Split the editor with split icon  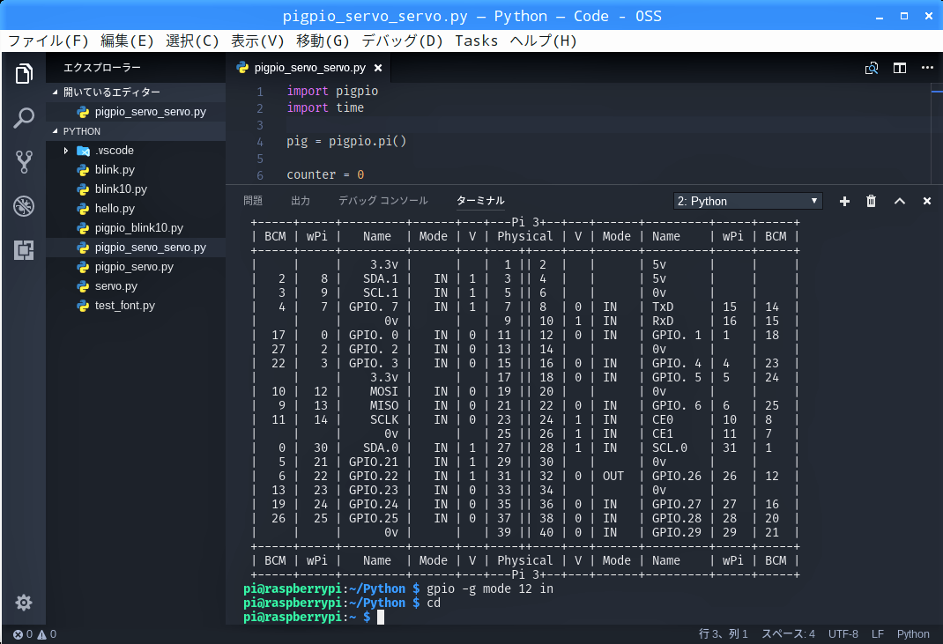[900, 68]
